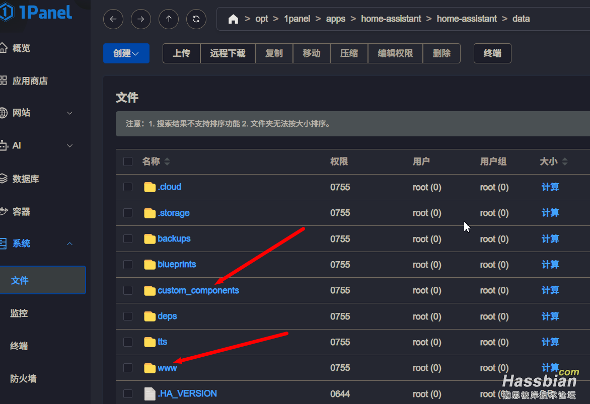Image resolution: width=590 pixels, height=404 pixels.
Task: Check the www row checkbox
Action: [x=128, y=368]
